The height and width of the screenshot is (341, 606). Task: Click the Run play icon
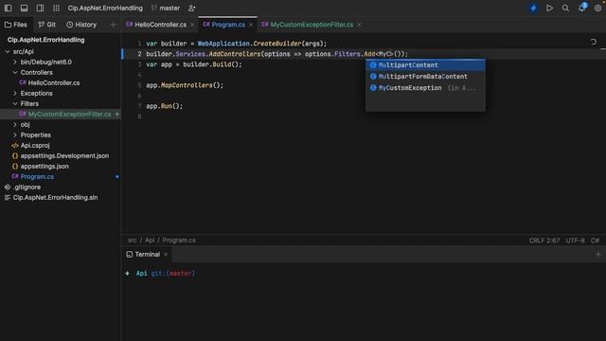[x=549, y=9]
